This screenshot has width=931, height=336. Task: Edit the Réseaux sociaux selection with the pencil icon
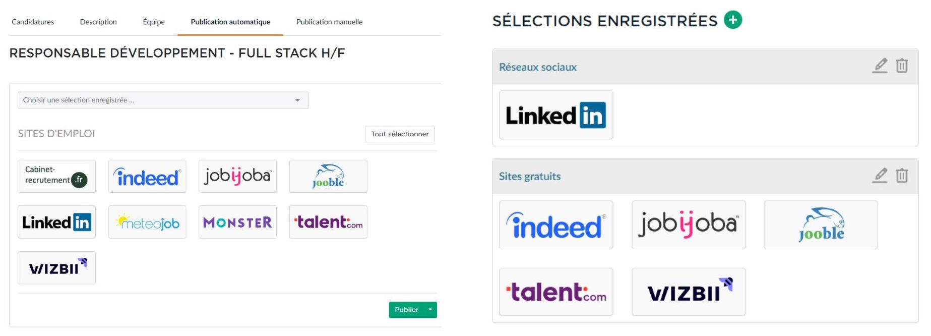[x=880, y=66]
